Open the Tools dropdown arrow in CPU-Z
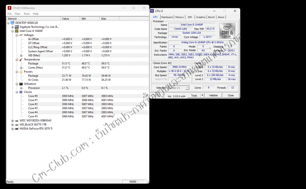The width and height of the screenshot is (306, 189). [x=202, y=95]
